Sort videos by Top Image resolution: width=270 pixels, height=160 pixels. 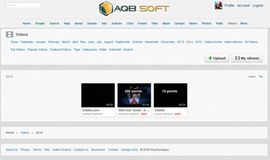pyautogui.click(x=261, y=77)
